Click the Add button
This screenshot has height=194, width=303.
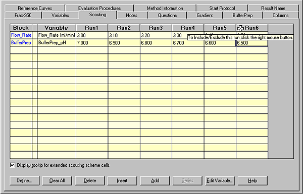[x=155, y=181]
